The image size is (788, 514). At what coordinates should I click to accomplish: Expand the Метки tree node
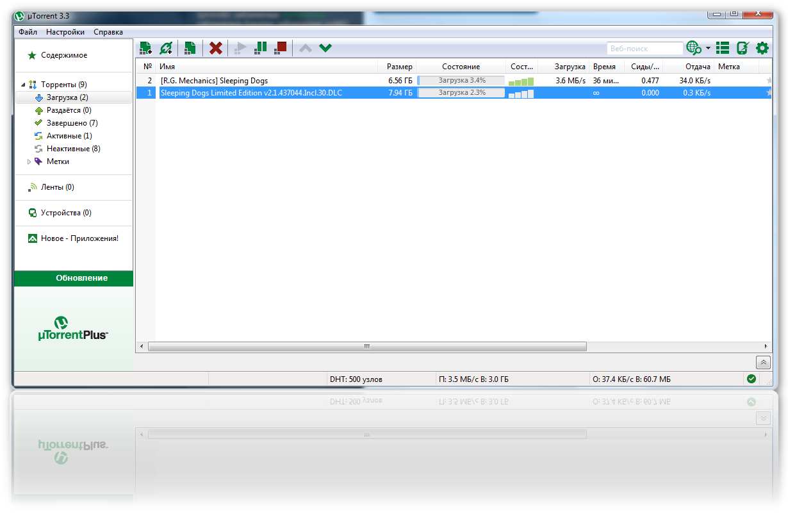pos(29,162)
